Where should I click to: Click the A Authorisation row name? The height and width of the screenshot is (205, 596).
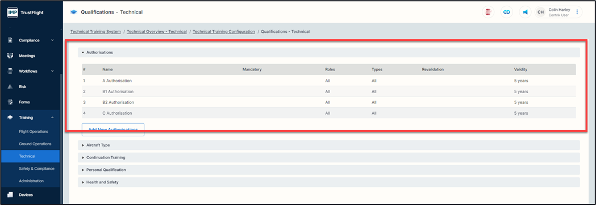[117, 81]
